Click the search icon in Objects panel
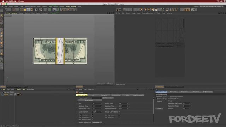Screen dimensions: 226x127 coord(67,89)
